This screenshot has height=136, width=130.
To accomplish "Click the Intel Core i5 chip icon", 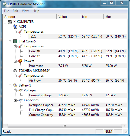I will coord(15,41).
